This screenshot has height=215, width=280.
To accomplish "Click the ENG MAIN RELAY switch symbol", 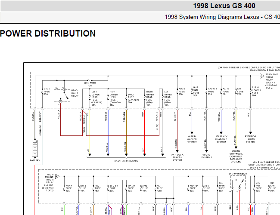I will 238,182.
